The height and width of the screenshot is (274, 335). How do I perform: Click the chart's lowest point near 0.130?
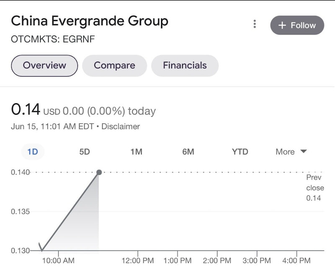42,250
